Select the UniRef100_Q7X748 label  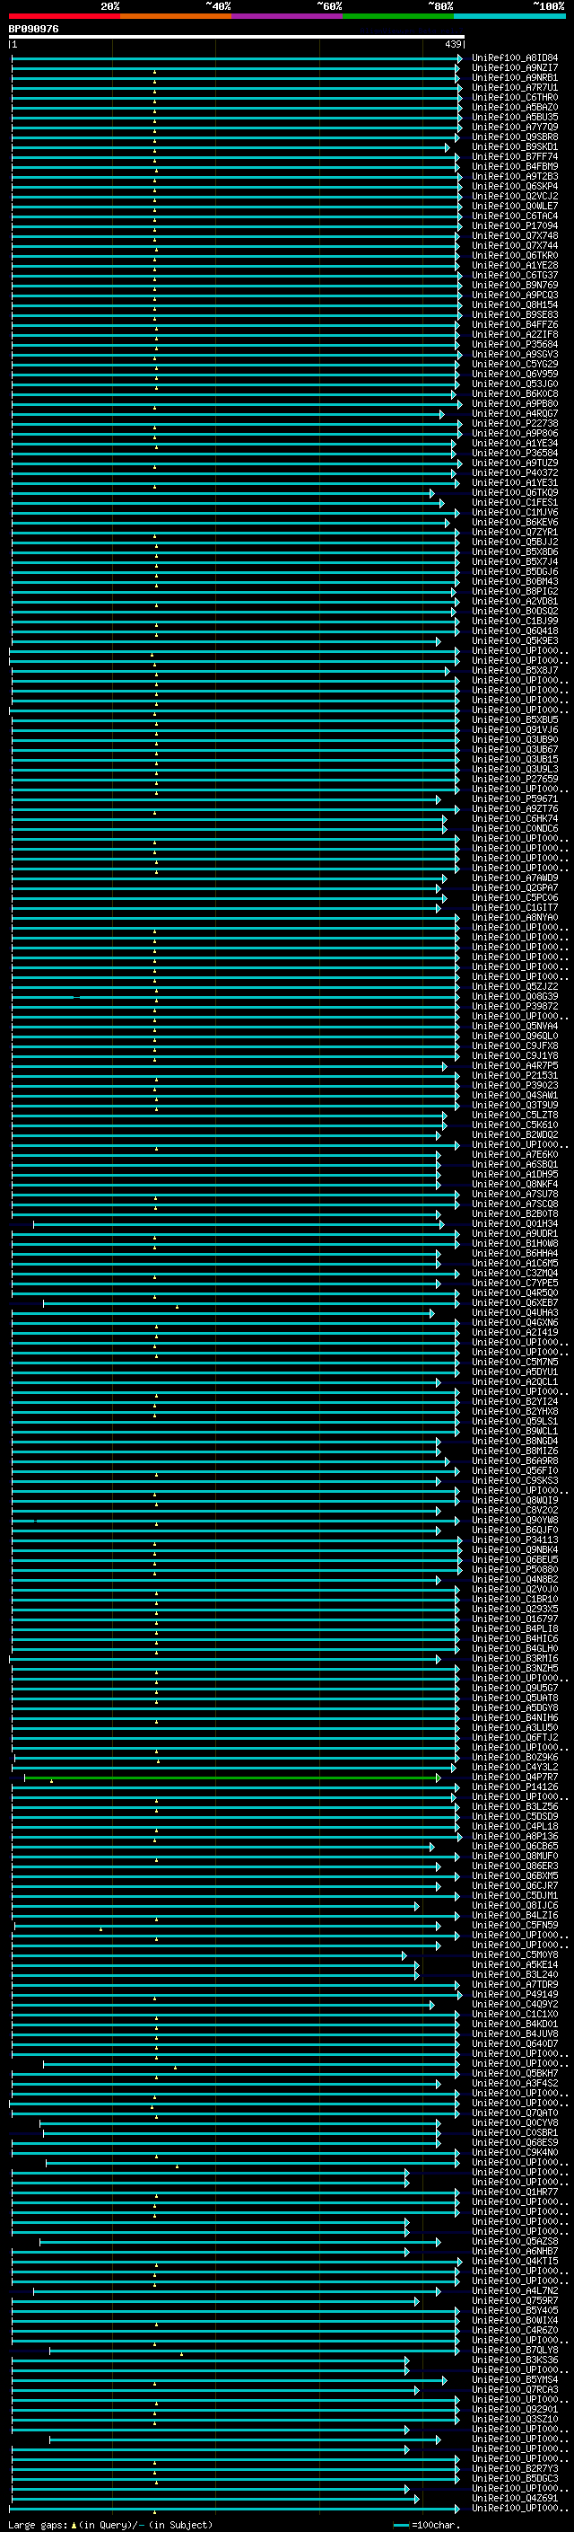tap(515, 236)
